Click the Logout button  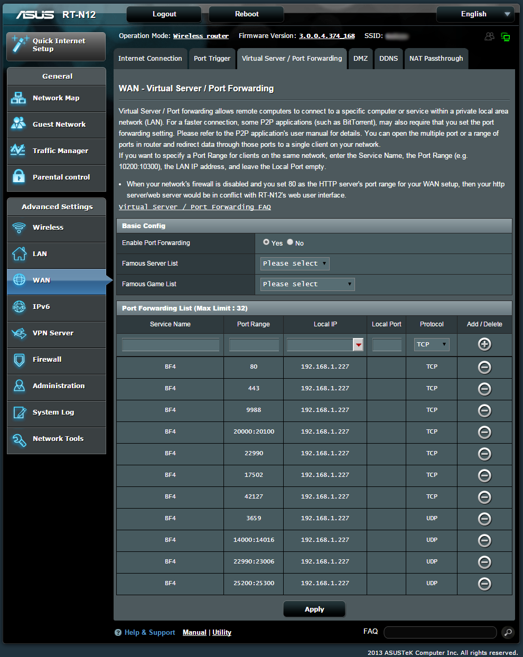click(164, 14)
